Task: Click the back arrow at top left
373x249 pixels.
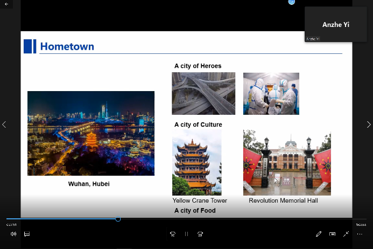Action: (6, 4)
